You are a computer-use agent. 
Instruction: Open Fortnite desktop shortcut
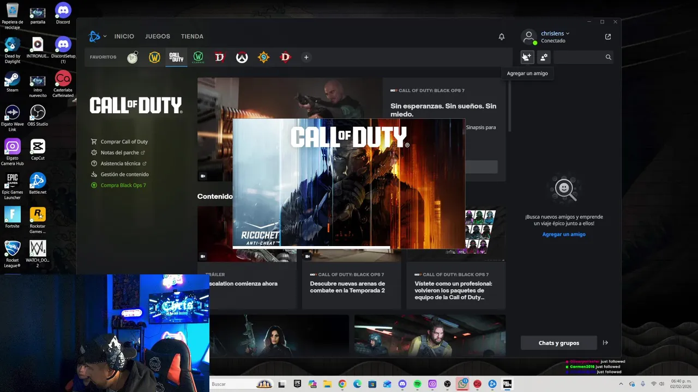click(12, 218)
